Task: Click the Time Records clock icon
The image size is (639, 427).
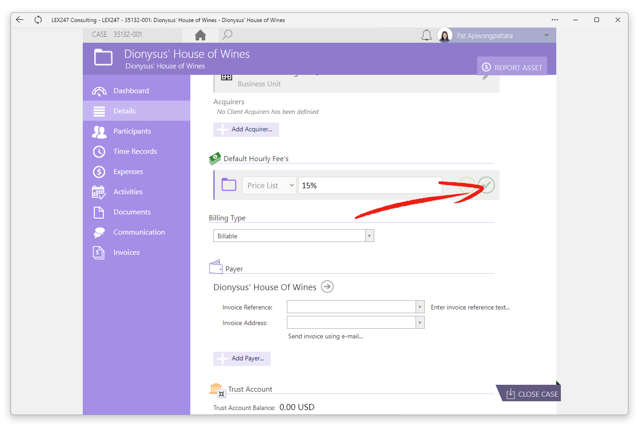Action: (x=99, y=152)
